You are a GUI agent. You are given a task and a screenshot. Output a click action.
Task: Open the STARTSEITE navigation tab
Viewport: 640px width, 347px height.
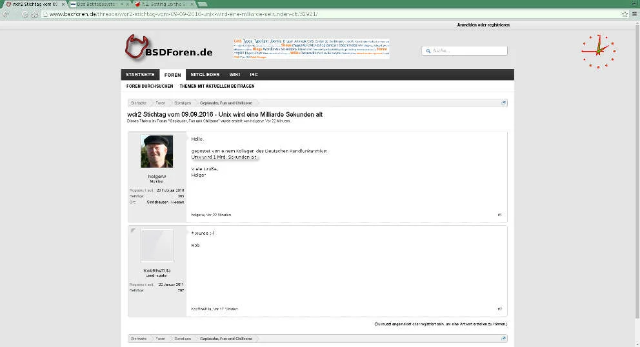[140, 75]
